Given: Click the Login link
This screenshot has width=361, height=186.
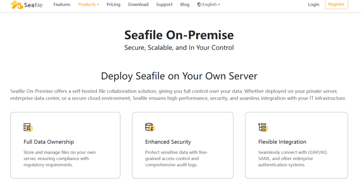Looking at the screenshot, I should 313,4.
